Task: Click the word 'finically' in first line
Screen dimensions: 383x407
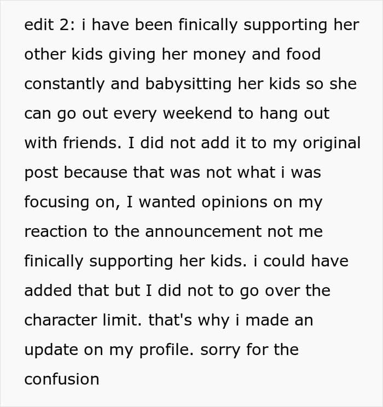Action: (x=208, y=26)
